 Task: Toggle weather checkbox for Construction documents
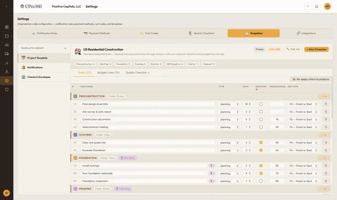pos(261,120)
